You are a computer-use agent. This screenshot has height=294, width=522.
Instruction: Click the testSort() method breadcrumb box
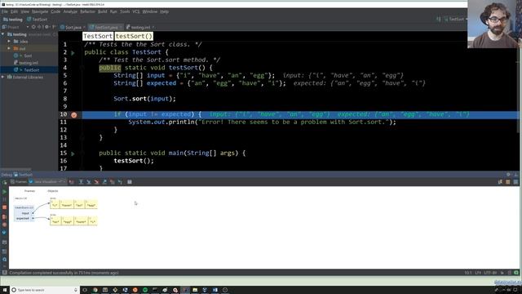(134, 36)
